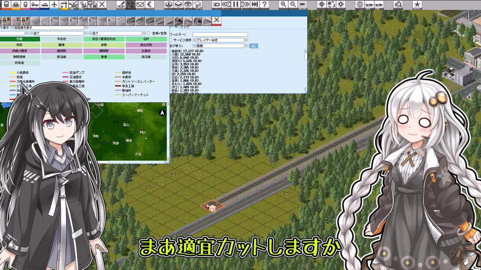Tick the サービス提供 checkbox

171,40
